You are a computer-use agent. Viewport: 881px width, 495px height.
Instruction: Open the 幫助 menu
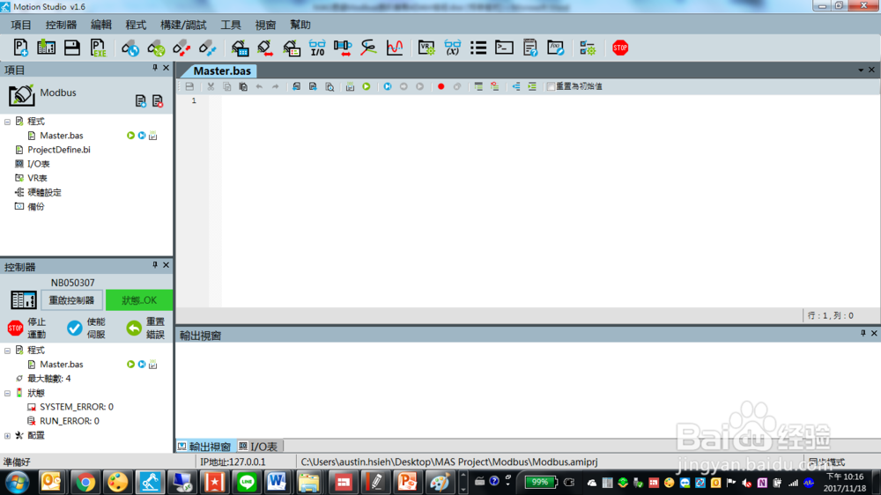[x=300, y=25]
